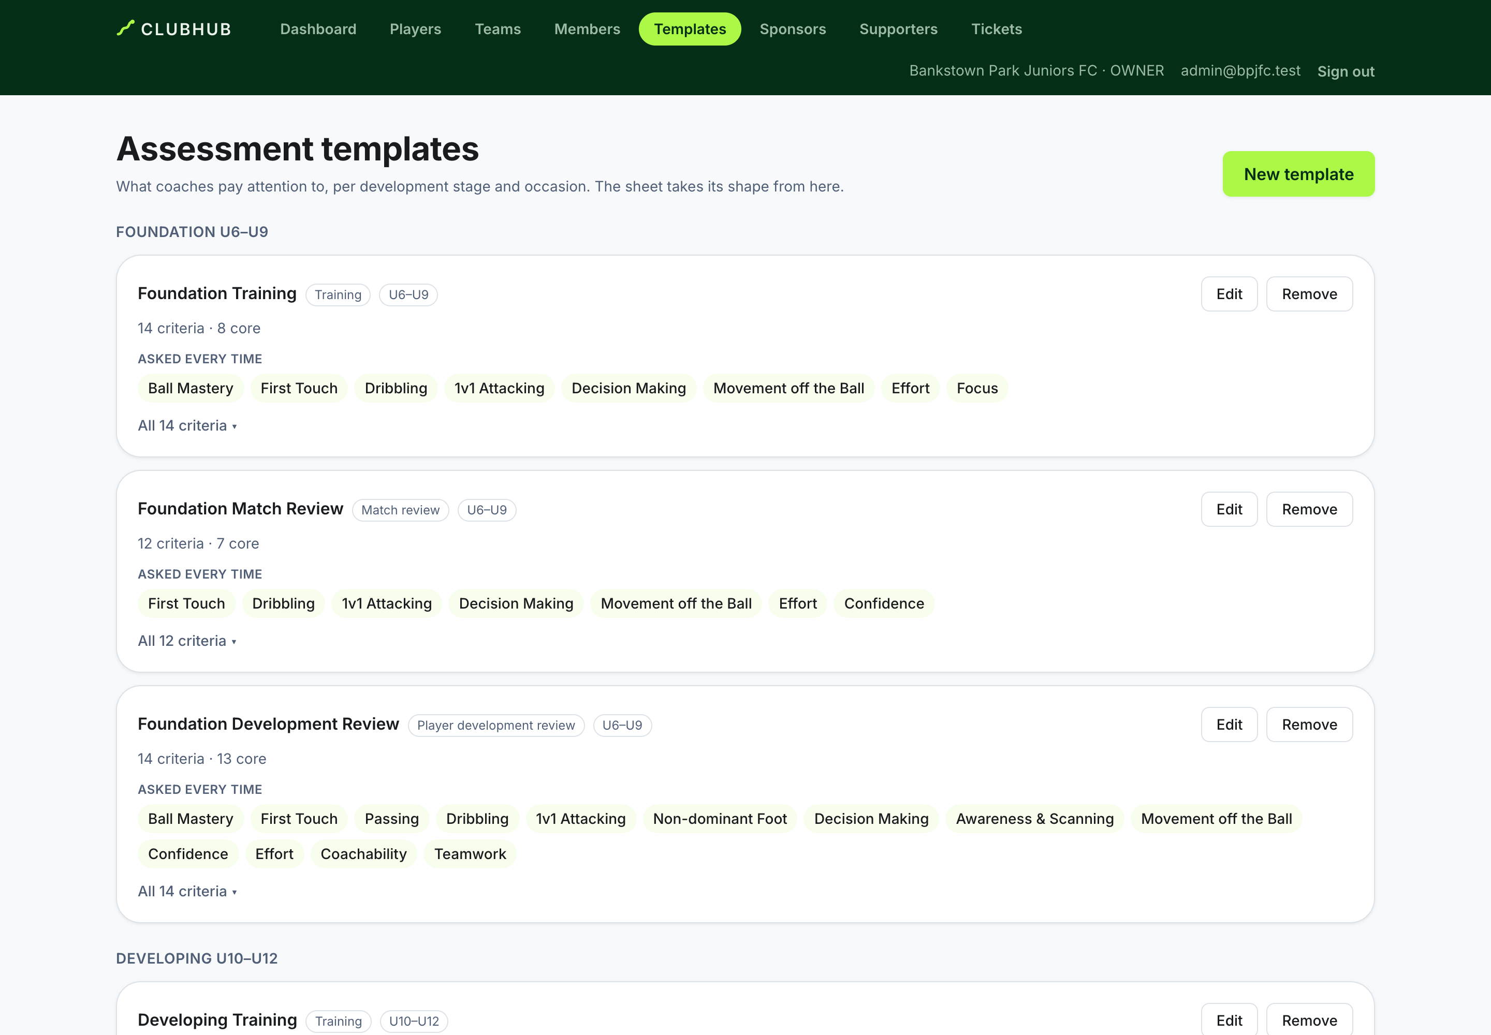Click the Passing chip in Development Review
Screen dimensions: 1491x1035
coord(391,818)
